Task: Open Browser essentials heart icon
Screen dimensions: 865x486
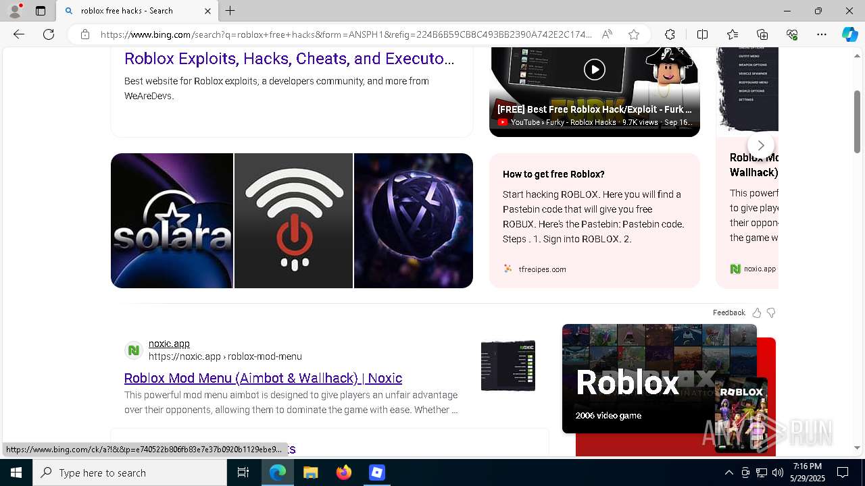Action: coord(792,34)
